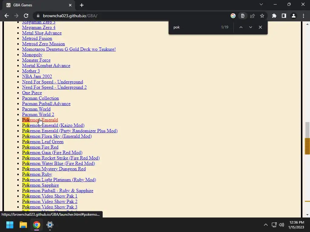Click the address bar URL
The width and height of the screenshot is (310, 232).
(70, 16)
